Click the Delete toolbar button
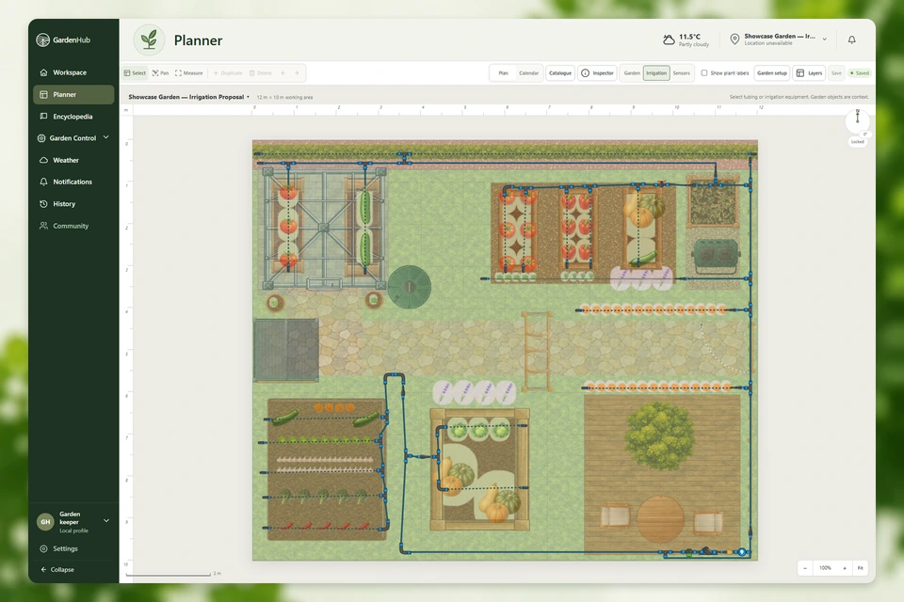The height and width of the screenshot is (602, 904). [260, 73]
